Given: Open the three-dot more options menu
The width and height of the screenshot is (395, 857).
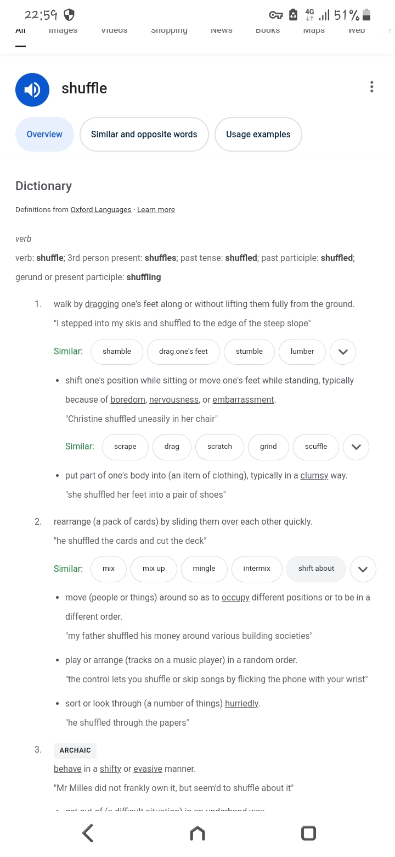Looking at the screenshot, I should coord(371,87).
